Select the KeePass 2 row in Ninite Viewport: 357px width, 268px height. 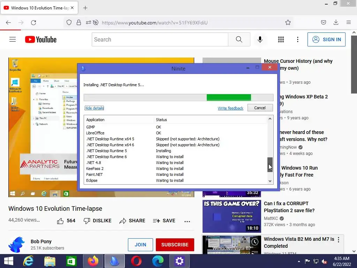(x=176, y=169)
